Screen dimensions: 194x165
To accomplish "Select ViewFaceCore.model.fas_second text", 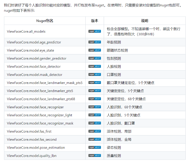I will 32,140.
